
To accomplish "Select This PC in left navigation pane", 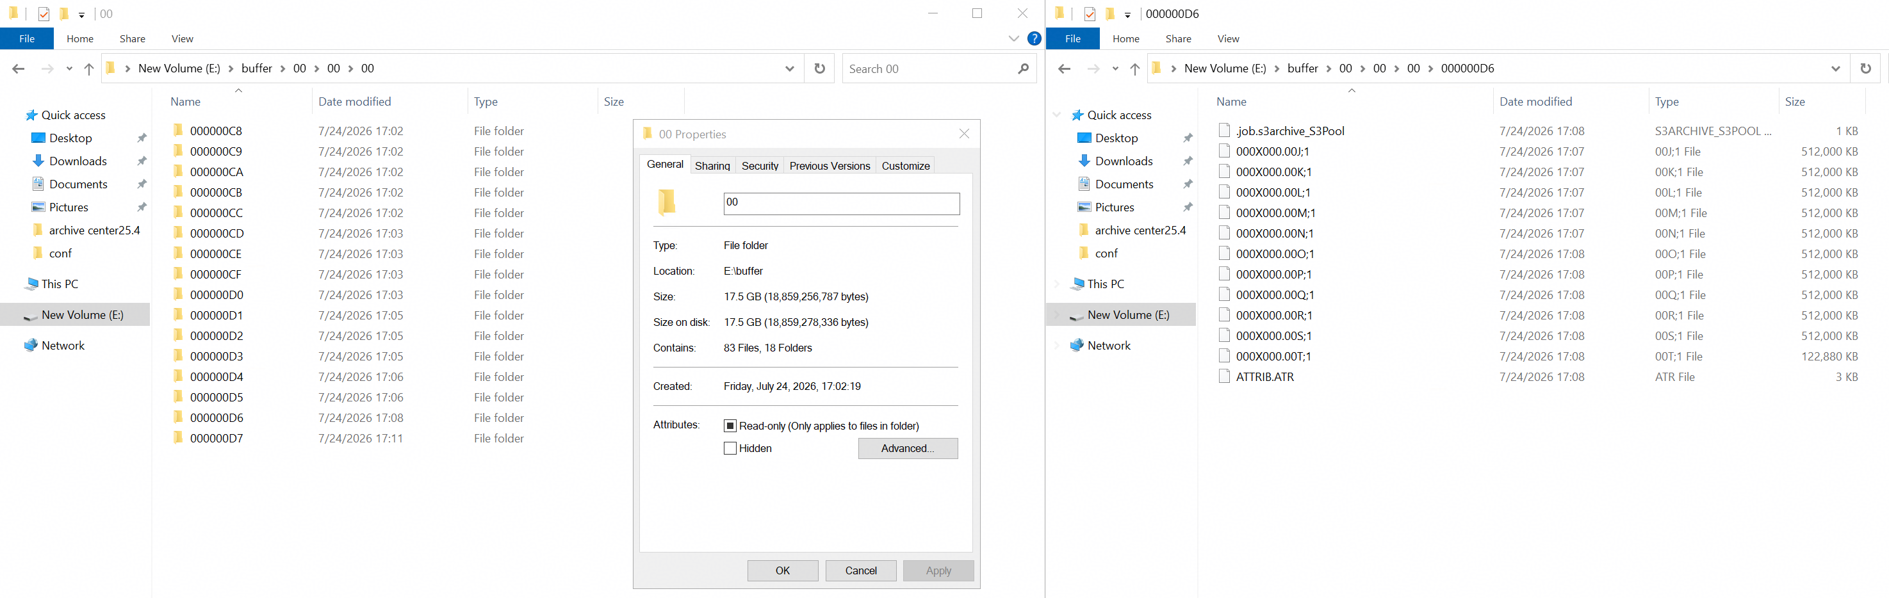I will 60,284.
